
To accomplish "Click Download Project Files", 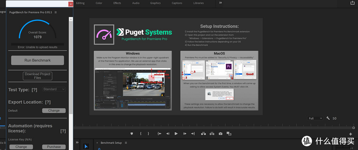I will click(37, 76).
